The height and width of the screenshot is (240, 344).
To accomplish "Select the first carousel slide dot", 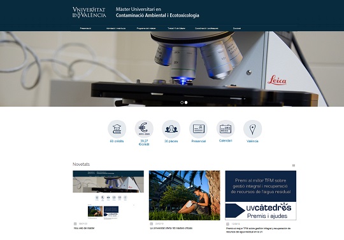I will [x=182, y=102].
